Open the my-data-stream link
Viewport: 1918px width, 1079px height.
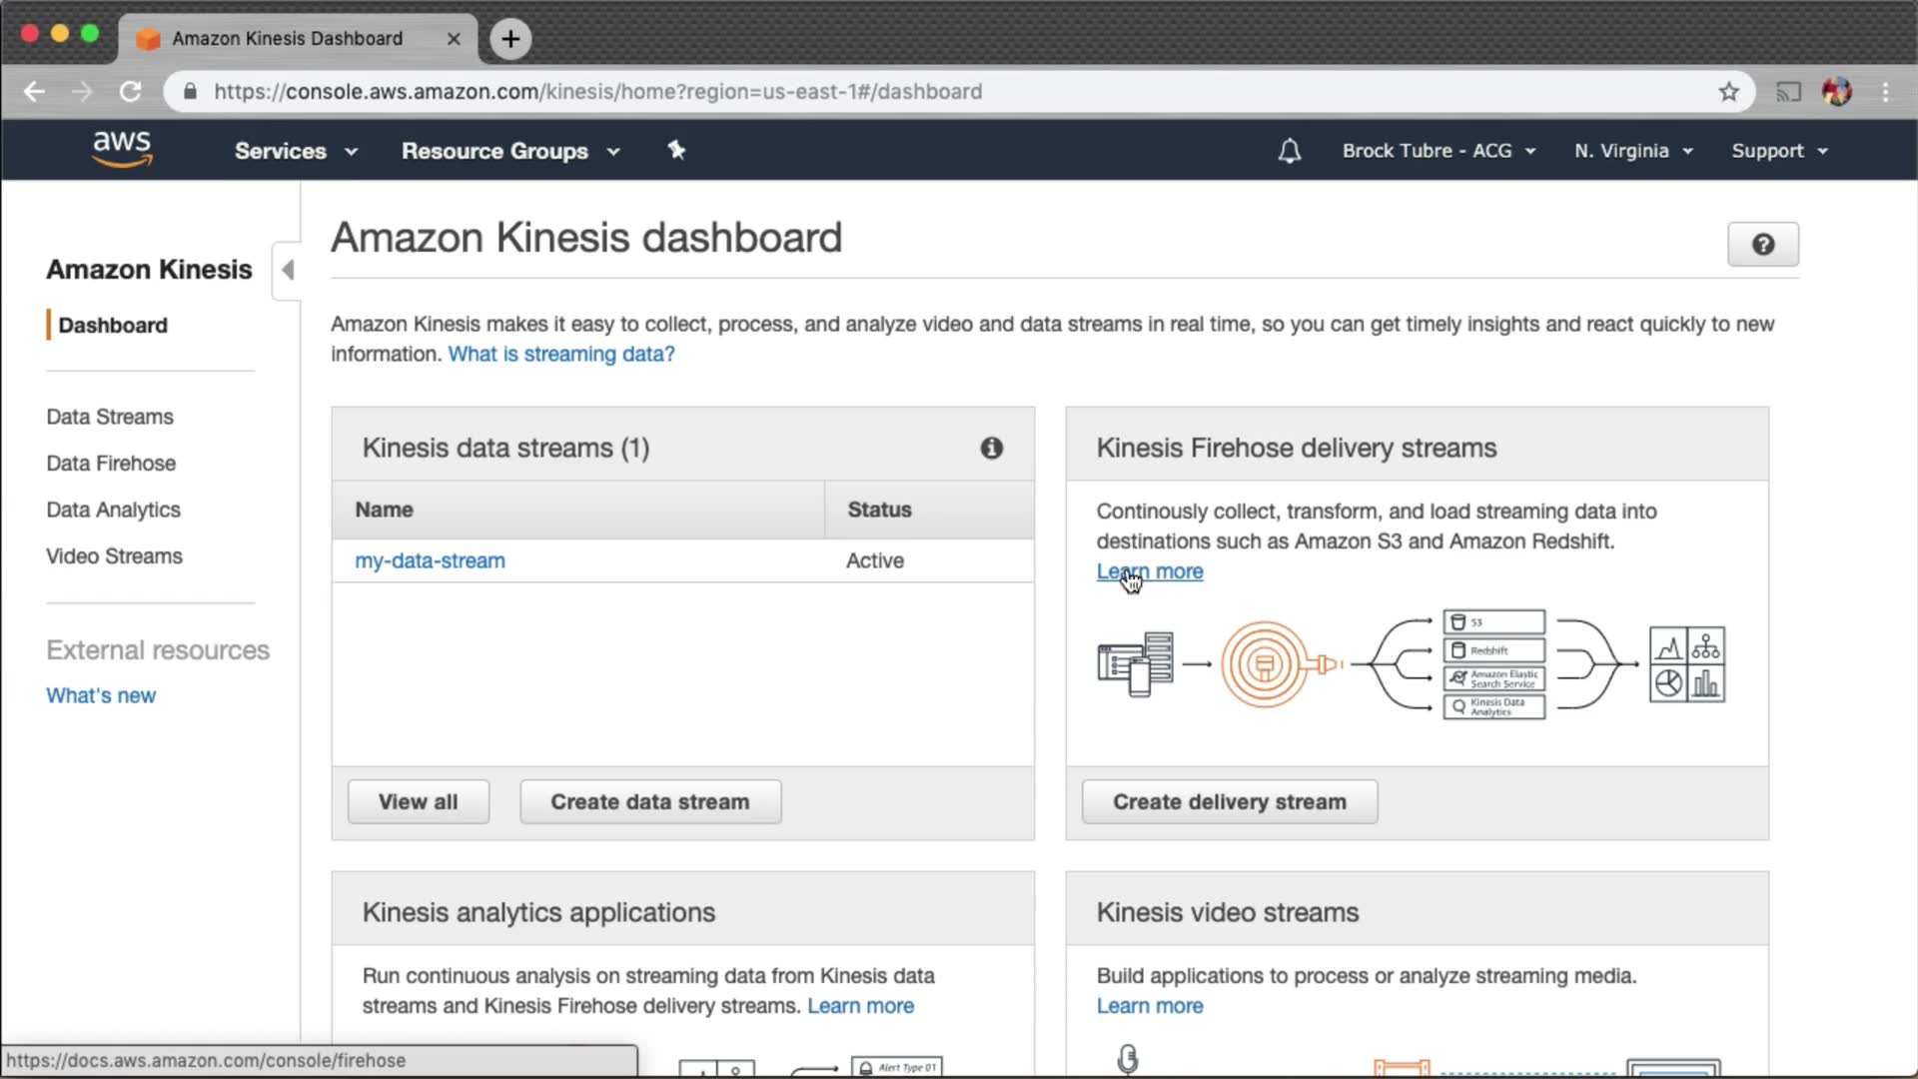pos(430,560)
